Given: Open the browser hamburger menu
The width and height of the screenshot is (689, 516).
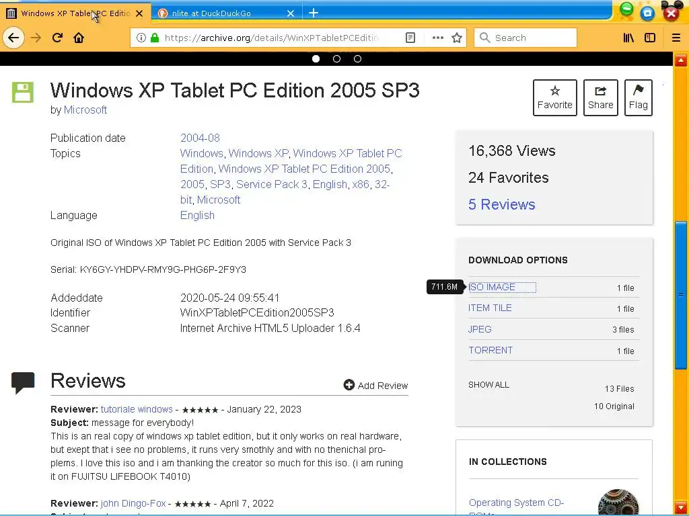Looking at the screenshot, I should [676, 38].
